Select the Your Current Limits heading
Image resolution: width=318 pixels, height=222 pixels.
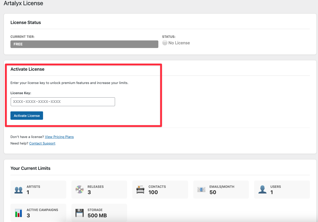pos(30,168)
